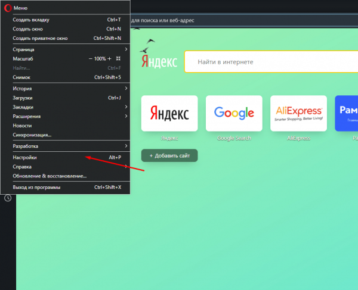Click the Меню title text

click(20, 8)
